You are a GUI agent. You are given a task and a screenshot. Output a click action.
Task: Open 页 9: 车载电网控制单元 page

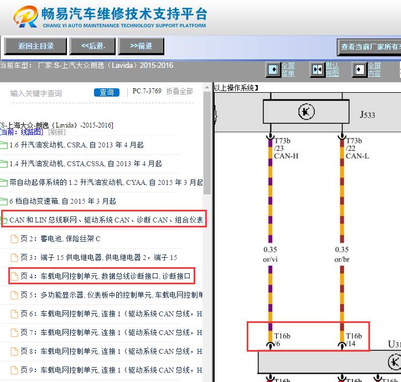coord(112,370)
